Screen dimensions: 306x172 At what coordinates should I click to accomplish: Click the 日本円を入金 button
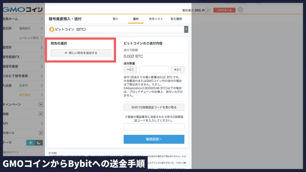pyautogui.click(x=224, y=10)
